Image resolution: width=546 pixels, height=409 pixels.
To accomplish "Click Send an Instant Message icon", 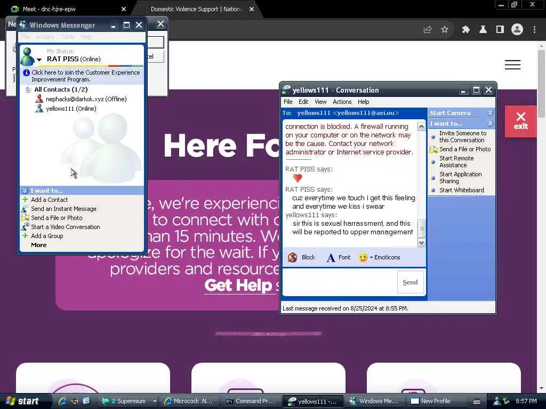I will pyautogui.click(x=25, y=209).
